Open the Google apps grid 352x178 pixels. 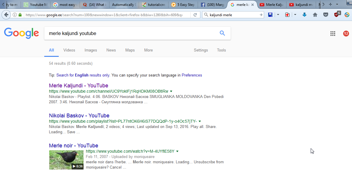tap(333, 34)
